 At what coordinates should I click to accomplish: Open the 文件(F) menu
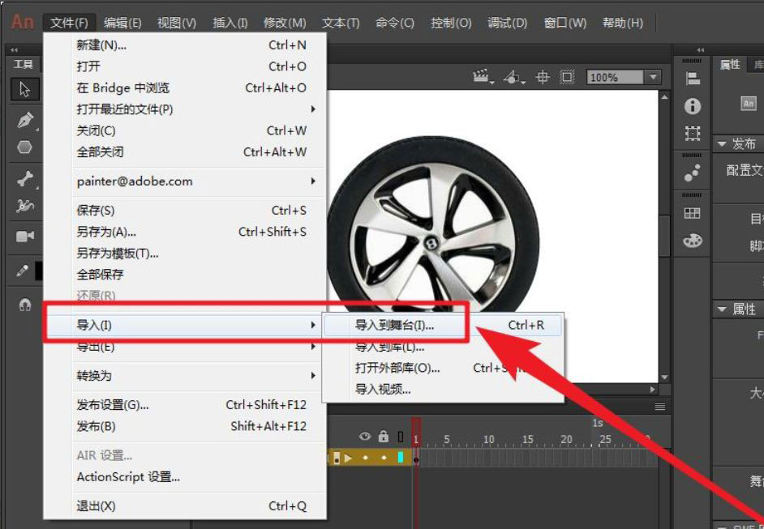pyautogui.click(x=69, y=23)
